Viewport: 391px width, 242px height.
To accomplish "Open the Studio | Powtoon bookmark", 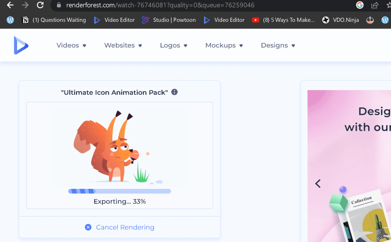I will 169,20.
